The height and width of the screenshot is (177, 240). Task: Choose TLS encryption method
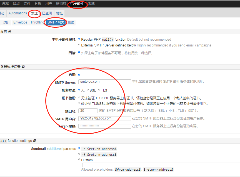tap(99, 90)
